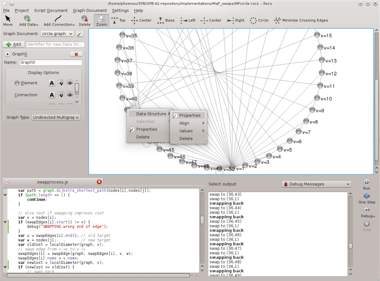
Task: Click the Delete tool in toolbar
Action: tap(85, 20)
